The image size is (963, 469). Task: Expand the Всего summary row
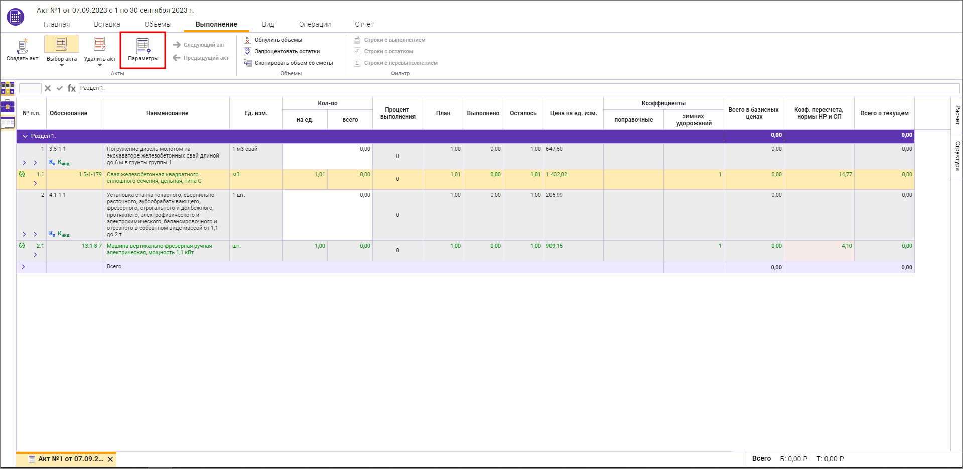point(23,267)
